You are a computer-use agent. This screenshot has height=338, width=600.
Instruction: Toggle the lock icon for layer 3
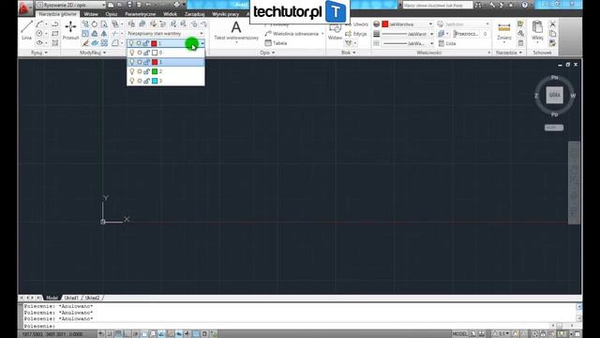(x=146, y=81)
